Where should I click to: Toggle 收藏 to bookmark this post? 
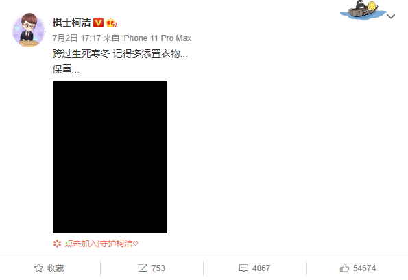[49, 268]
